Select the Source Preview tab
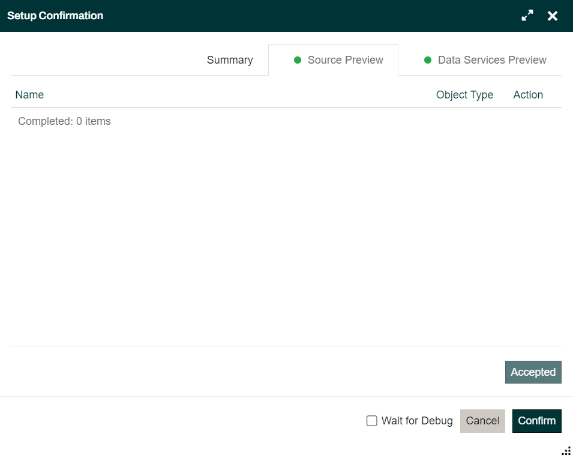The height and width of the screenshot is (458, 573). click(x=345, y=60)
